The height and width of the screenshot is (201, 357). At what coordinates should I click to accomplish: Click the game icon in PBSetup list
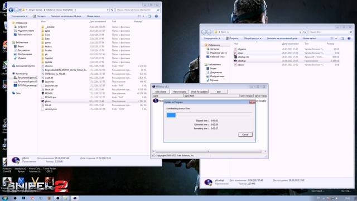[x=156, y=100]
